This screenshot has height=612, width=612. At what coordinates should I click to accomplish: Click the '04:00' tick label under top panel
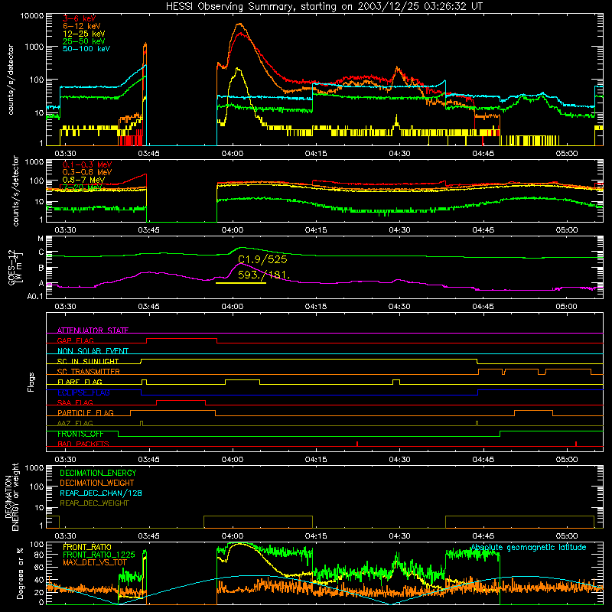click(233, 154)
